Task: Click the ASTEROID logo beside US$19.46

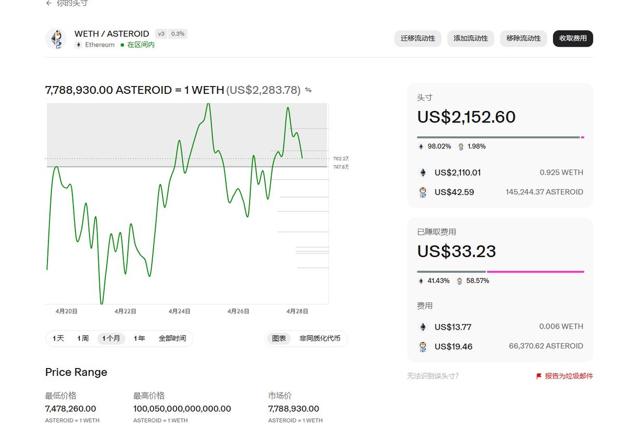Action: point(423,347)
